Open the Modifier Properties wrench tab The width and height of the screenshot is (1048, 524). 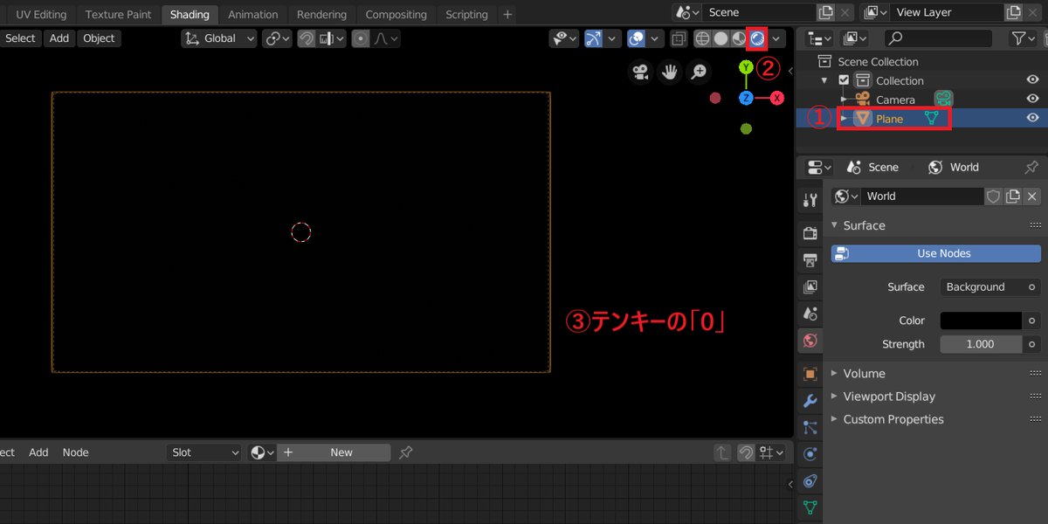pos(810,400)
